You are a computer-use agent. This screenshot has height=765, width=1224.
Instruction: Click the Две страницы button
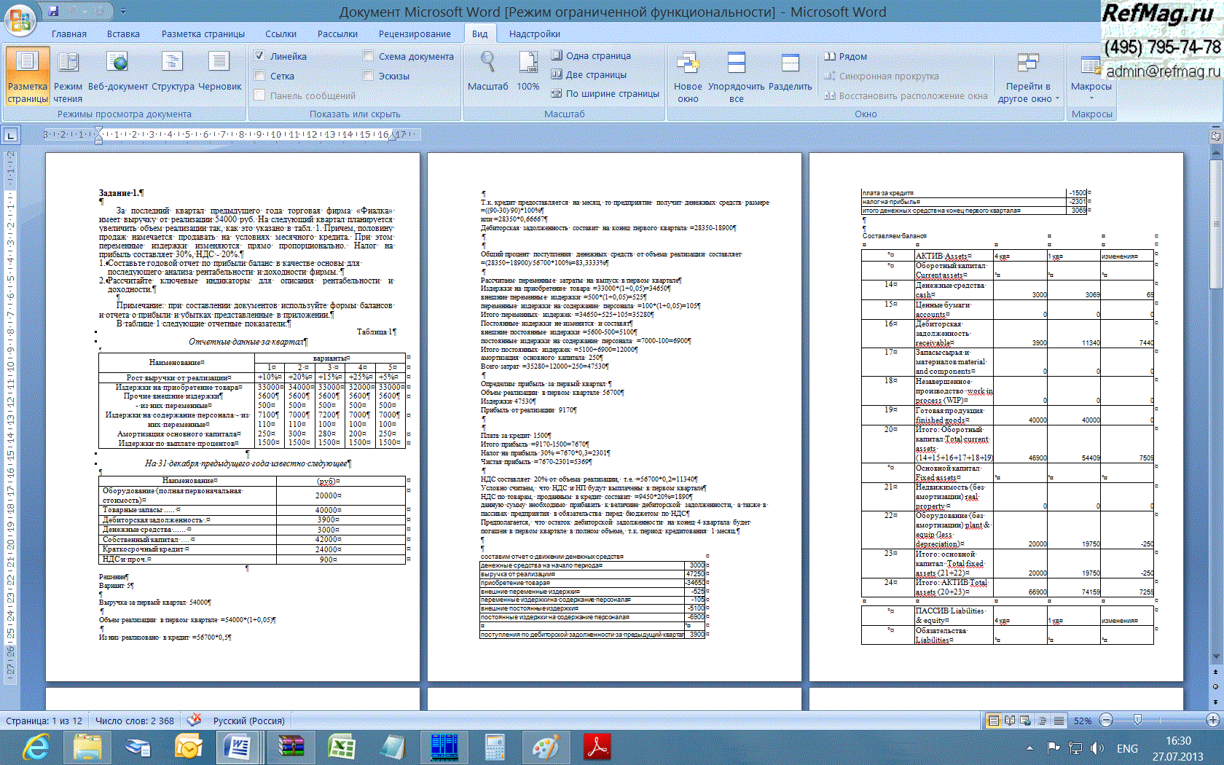[x=589, y=74]
